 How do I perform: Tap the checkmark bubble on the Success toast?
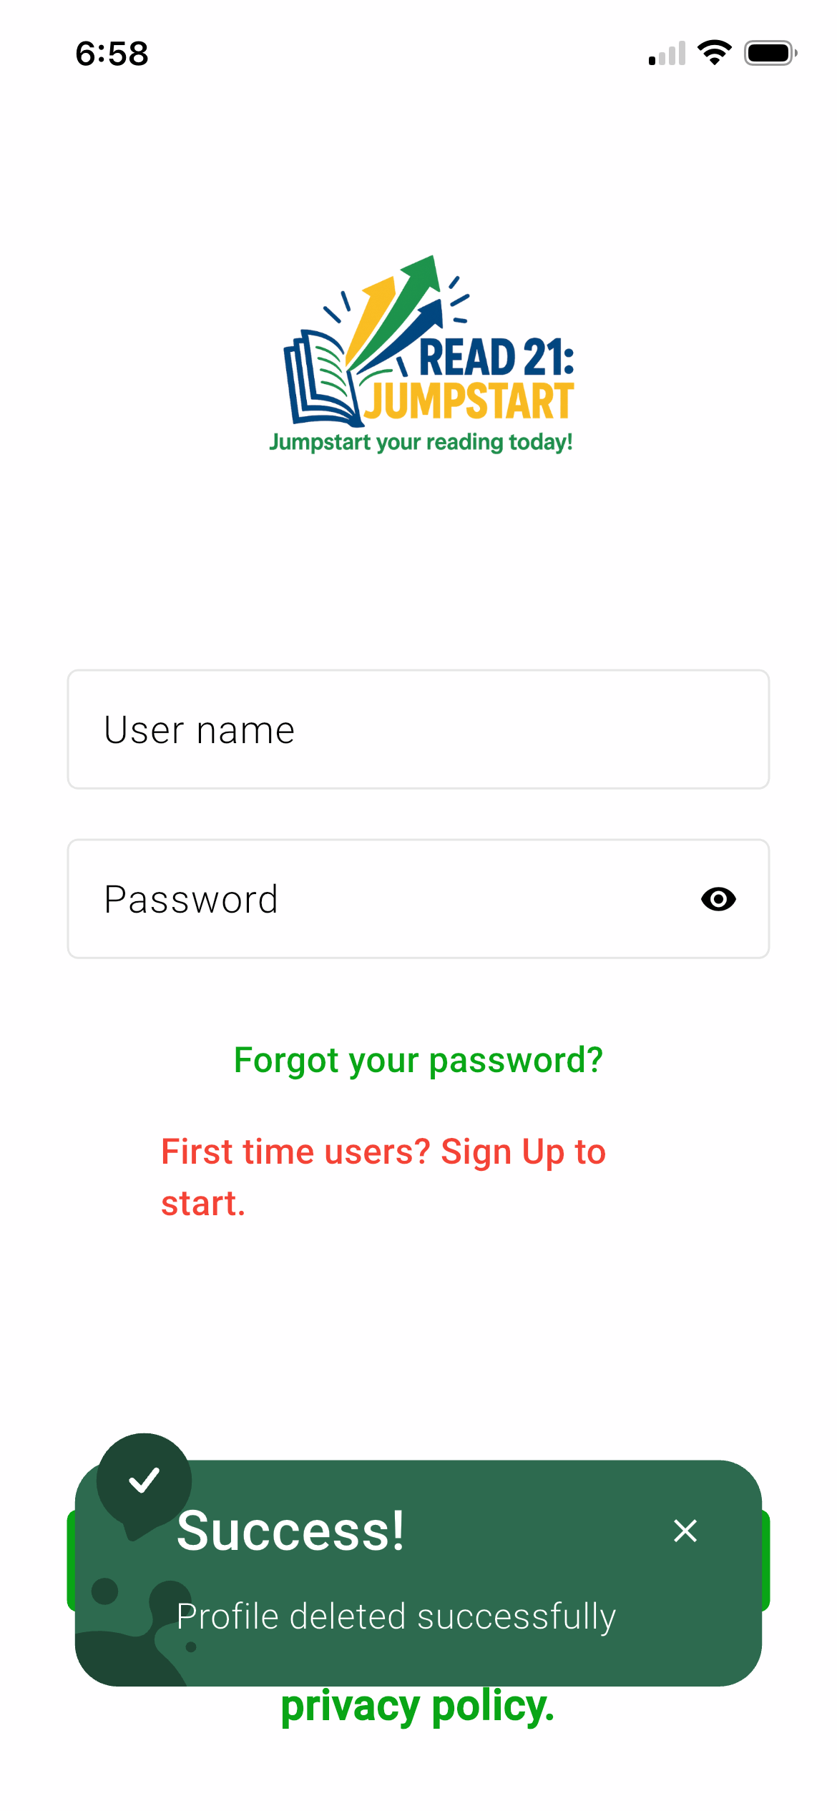[144, 1481]
